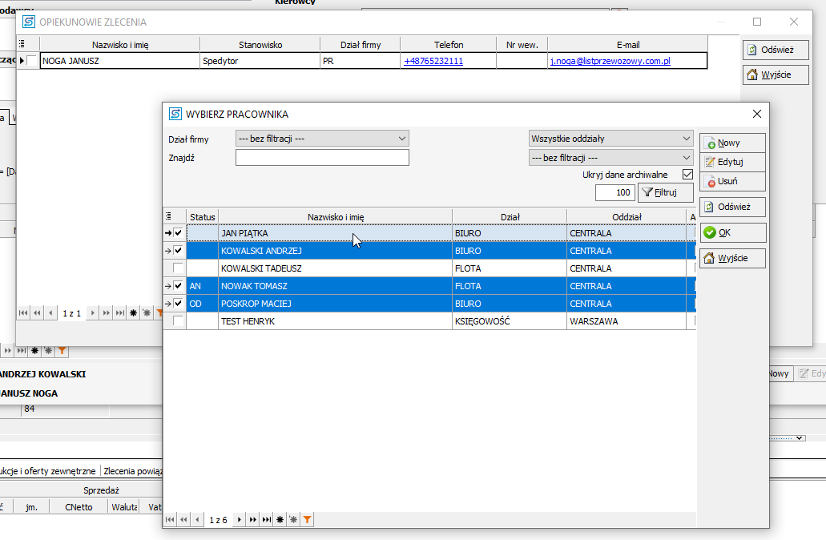This screenshot has width=826, height=540.
Task: Focus the Znajdź search field
Action: 322,158
